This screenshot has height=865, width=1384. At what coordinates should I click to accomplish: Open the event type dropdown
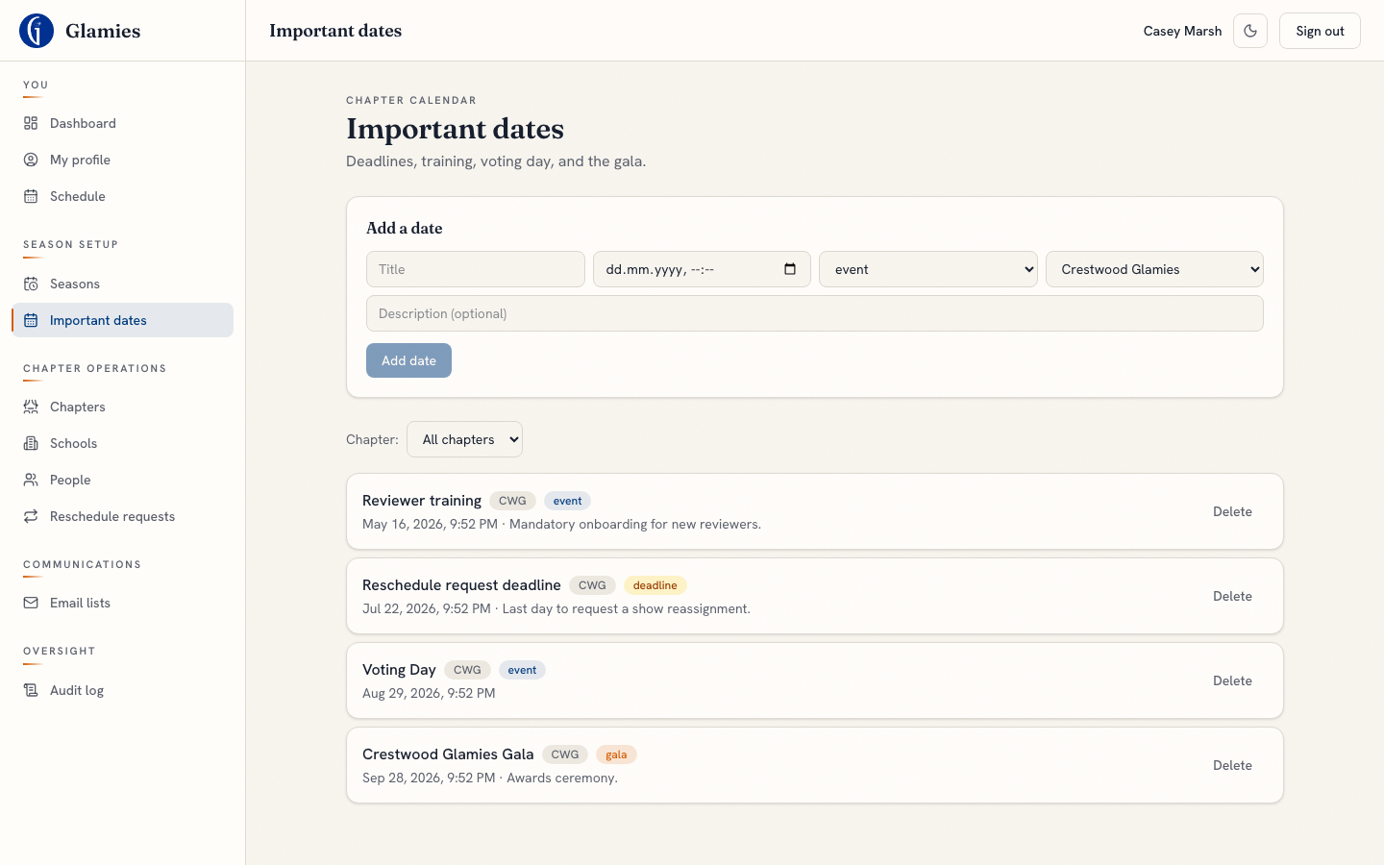click(x=928, y=269)
